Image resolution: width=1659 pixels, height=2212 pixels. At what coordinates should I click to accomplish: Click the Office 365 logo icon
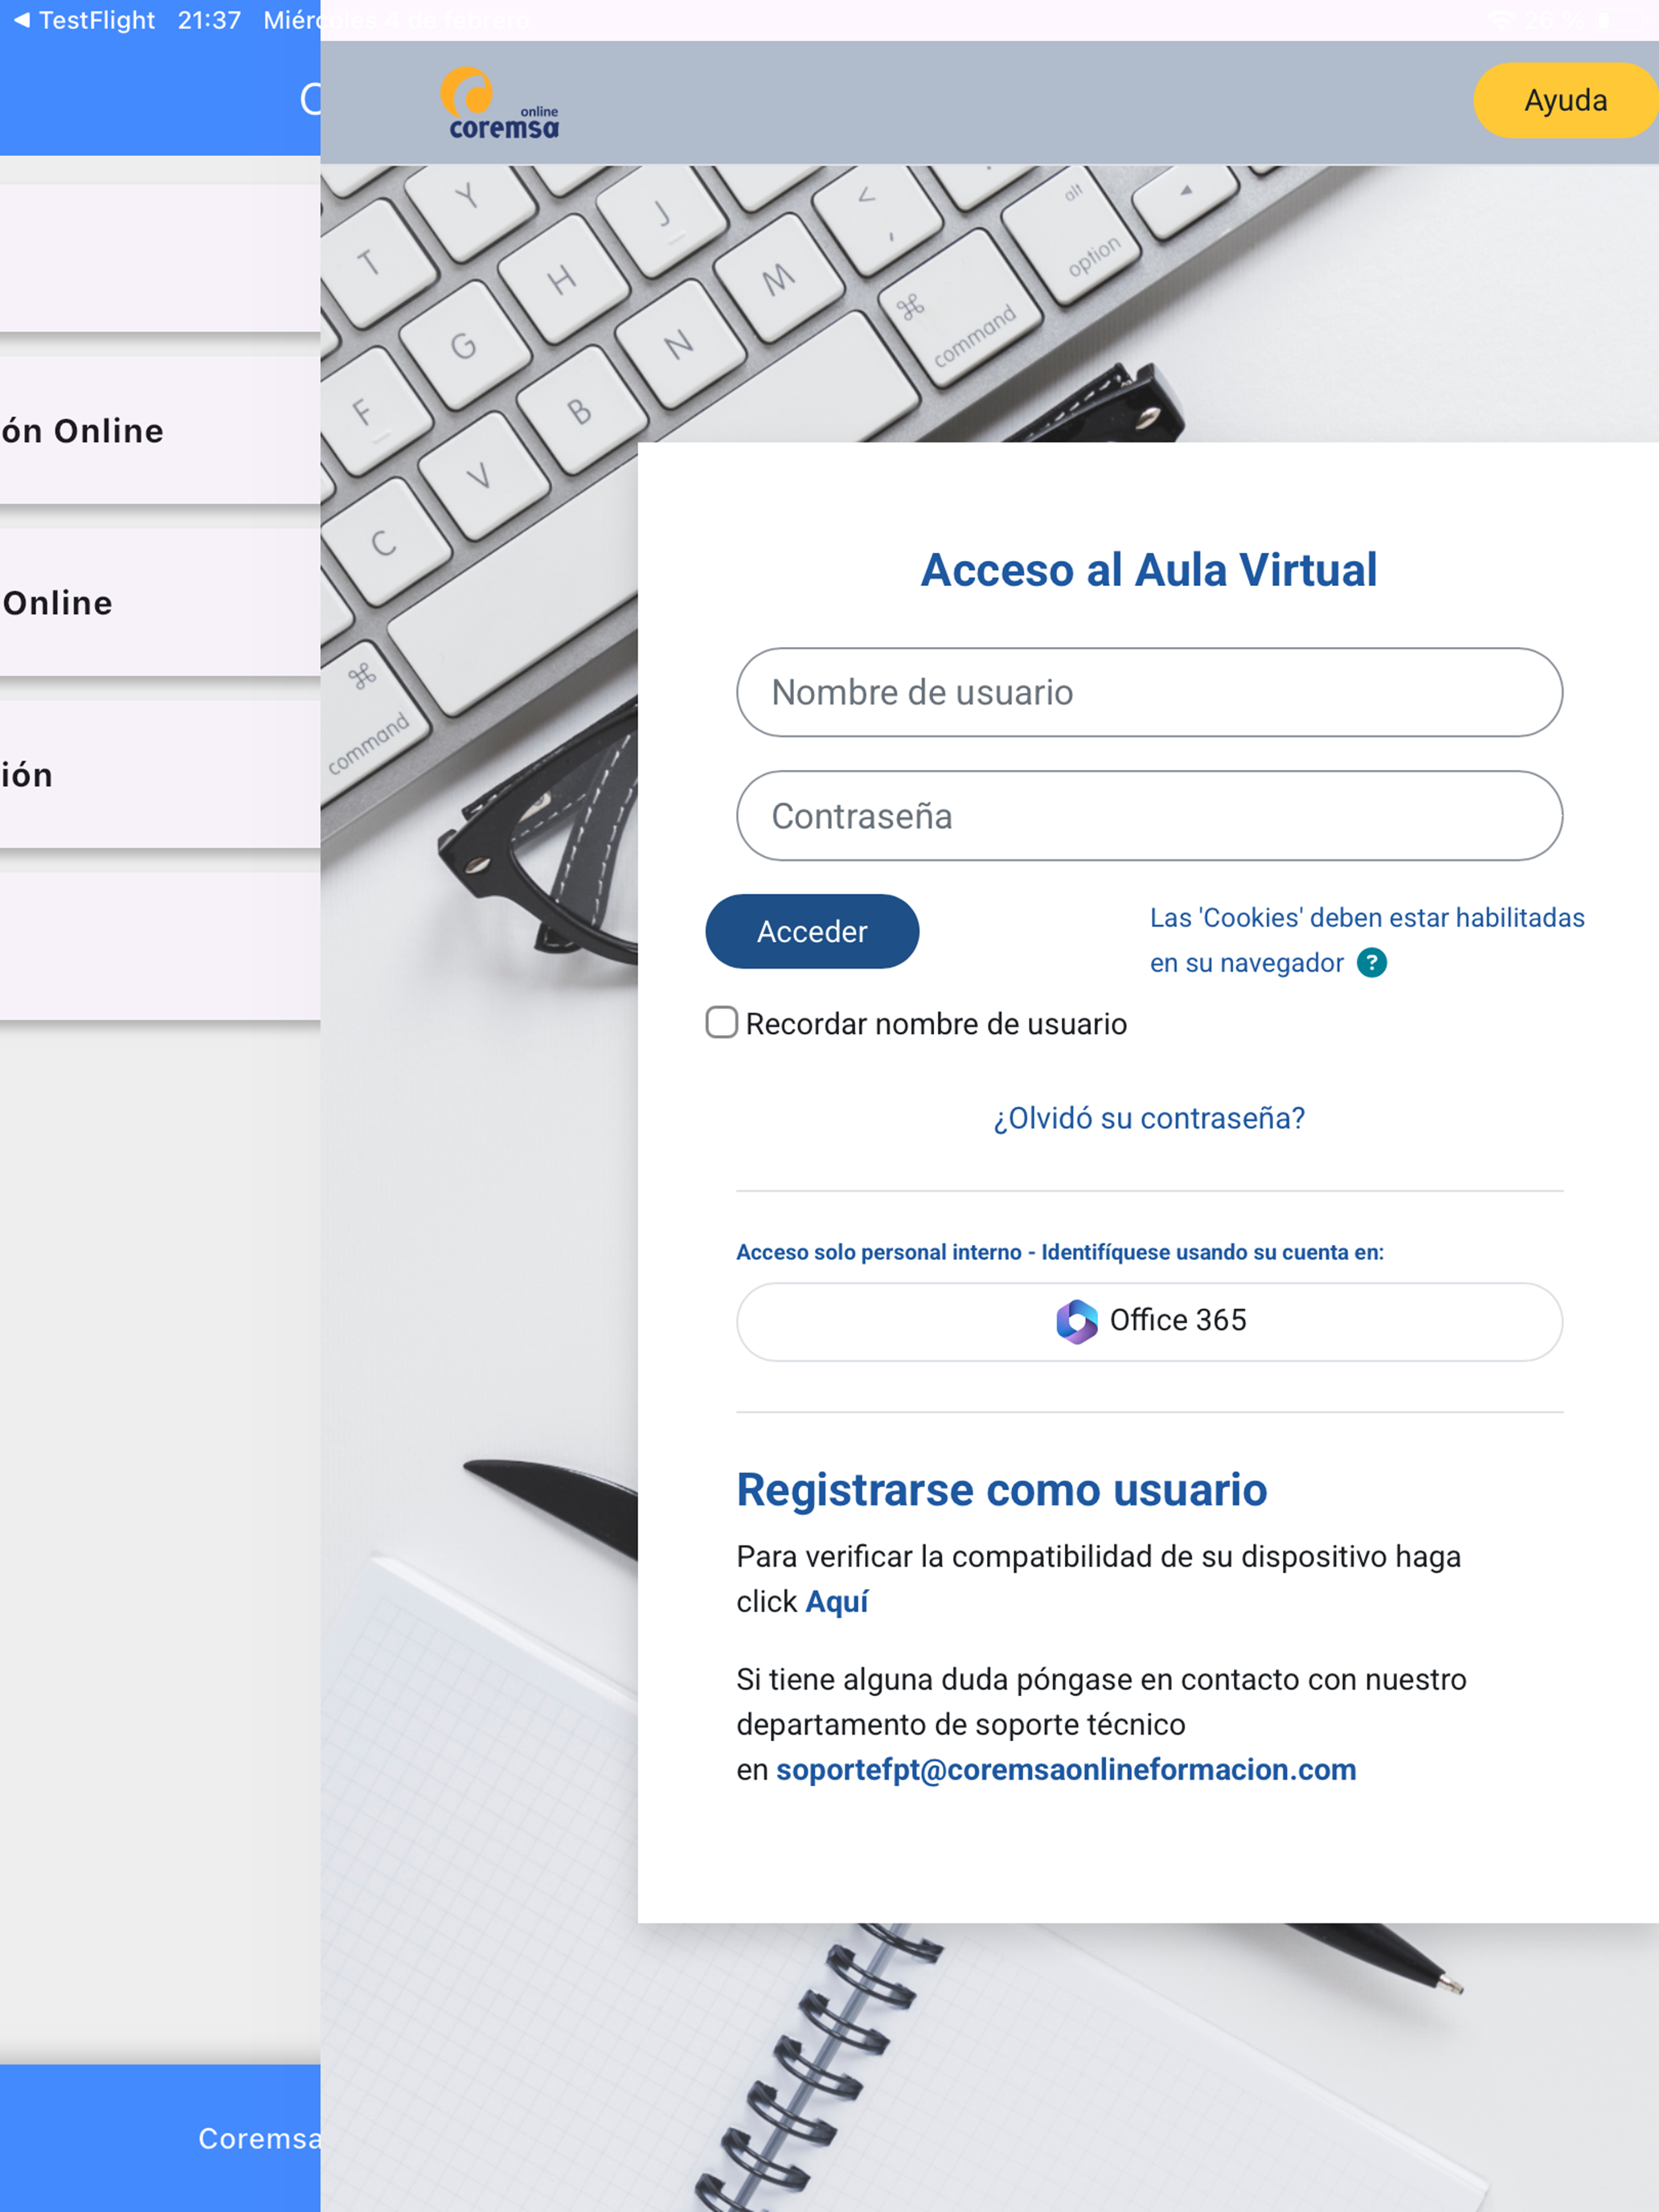click(1077, 1321)
